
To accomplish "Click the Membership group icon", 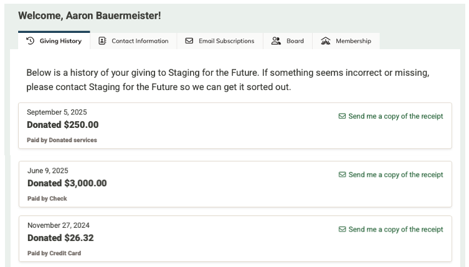I will [x=326, y=41].
